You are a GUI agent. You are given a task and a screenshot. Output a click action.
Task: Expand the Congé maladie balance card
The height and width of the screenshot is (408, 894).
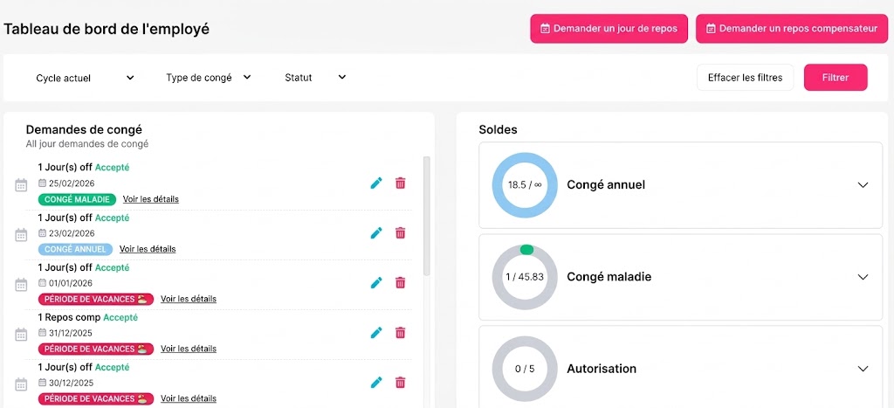(x=863, y=277)
